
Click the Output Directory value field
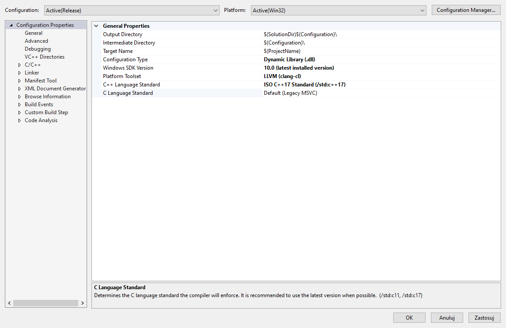pos(380,34)
